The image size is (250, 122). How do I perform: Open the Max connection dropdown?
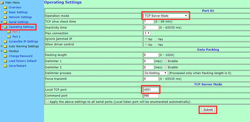click(147, 33)
